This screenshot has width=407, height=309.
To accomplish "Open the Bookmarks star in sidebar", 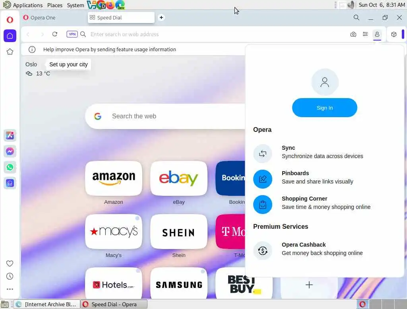I will click(x=10, y=52).
